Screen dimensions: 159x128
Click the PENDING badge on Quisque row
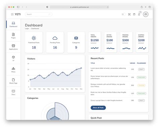tap(142, 85)
